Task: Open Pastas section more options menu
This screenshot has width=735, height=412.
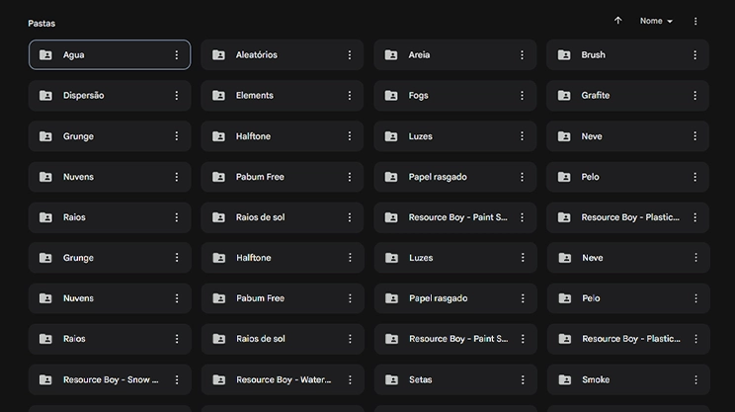Action: pos(695,21)
